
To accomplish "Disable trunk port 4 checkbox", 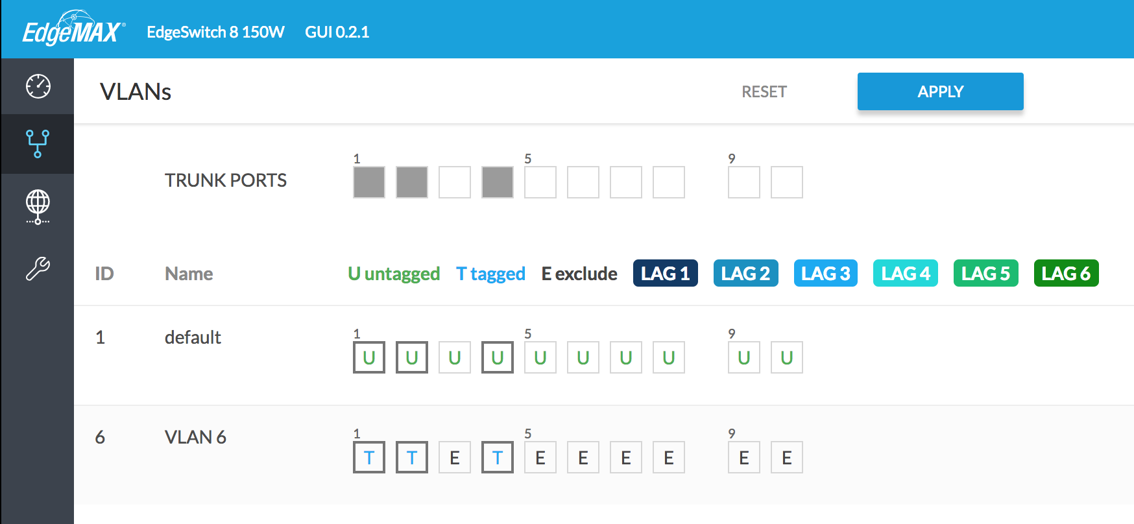I will click(x=498, y=182).
